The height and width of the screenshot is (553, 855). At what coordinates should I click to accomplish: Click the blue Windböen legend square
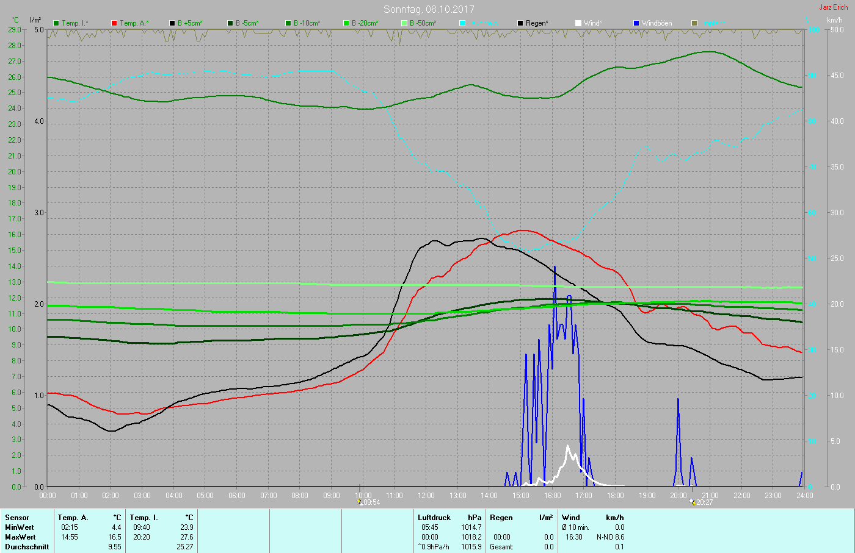tap(636, 23)
